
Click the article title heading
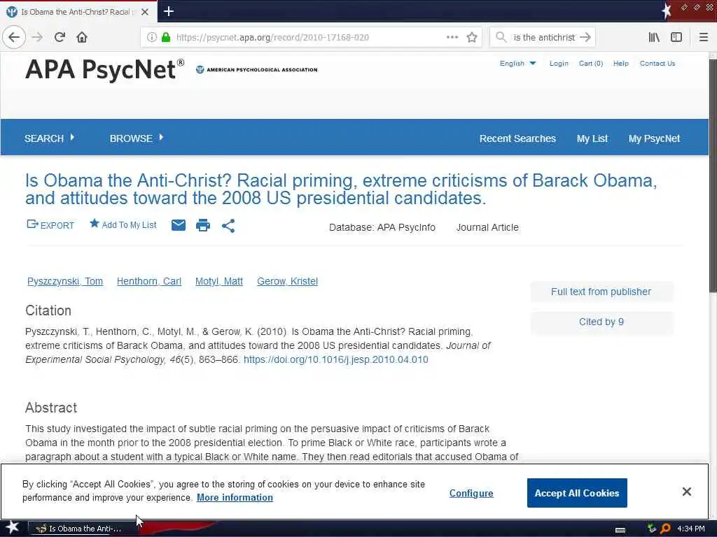[x=341, y=189]
